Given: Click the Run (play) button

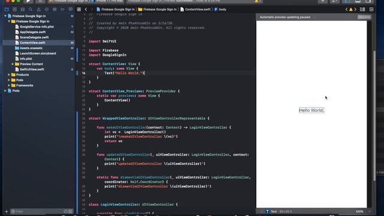Looking at the screenshot, I should (28, 1).
